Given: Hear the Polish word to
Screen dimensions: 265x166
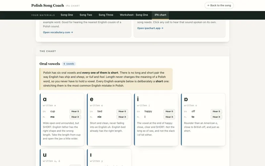Looking at the screenshot, I should point(216,117).
